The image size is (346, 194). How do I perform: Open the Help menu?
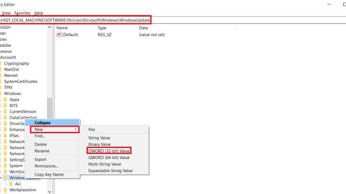[38, 13]
